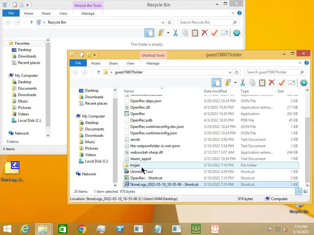Screen dimensions: 314x235
Task: Toggle preview pane button in guest78807folder toolbar
Action: 216,83
